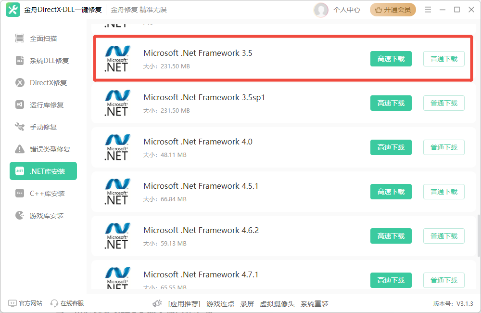Select the 错误类型修复 warning icon
Screen dimensions: 481x313
(x=20, y=149)
